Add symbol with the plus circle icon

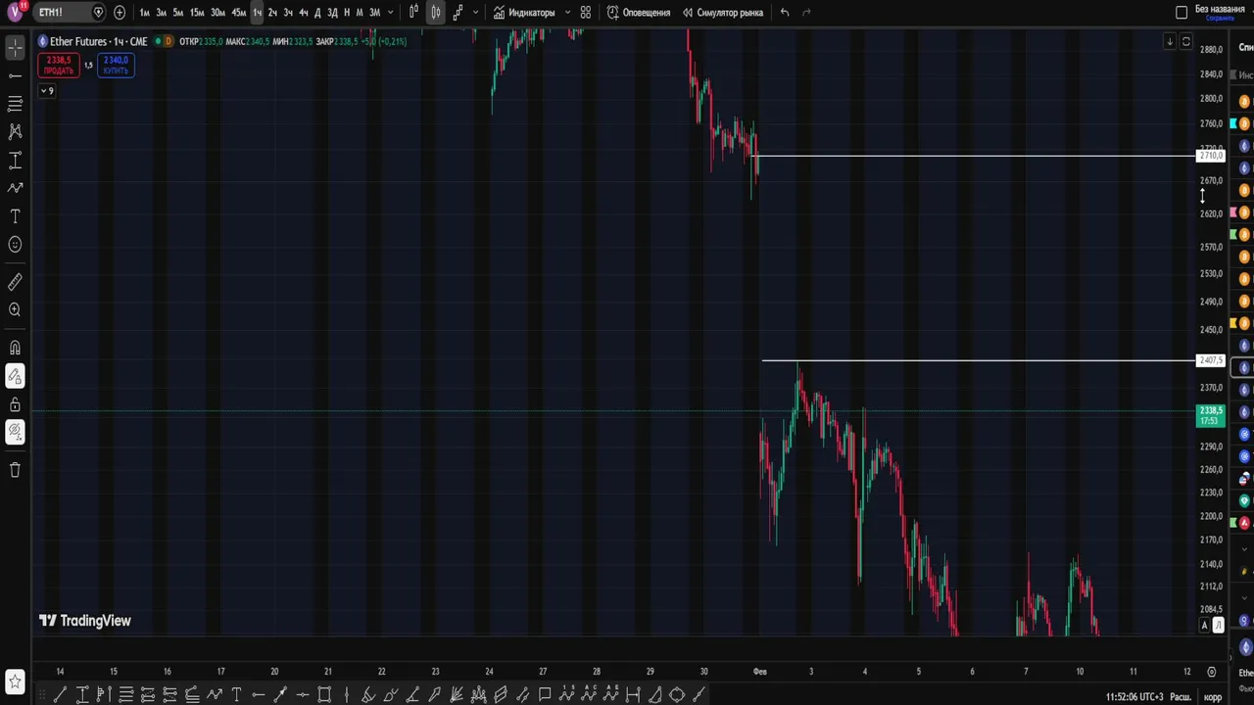(x=120, y=13)
